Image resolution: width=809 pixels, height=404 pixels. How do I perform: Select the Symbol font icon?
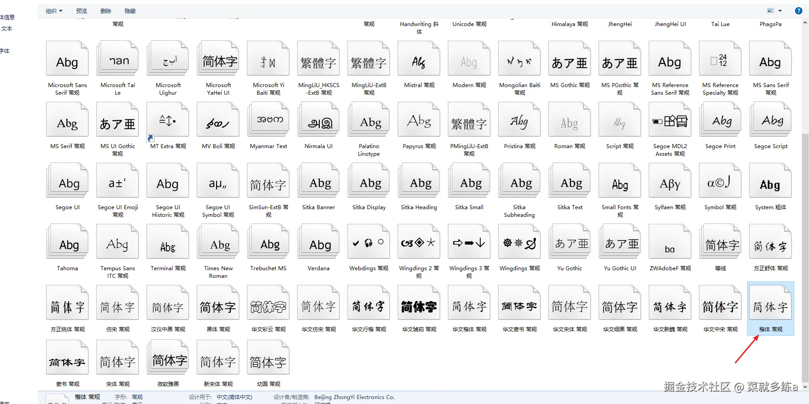coord(720,180)
